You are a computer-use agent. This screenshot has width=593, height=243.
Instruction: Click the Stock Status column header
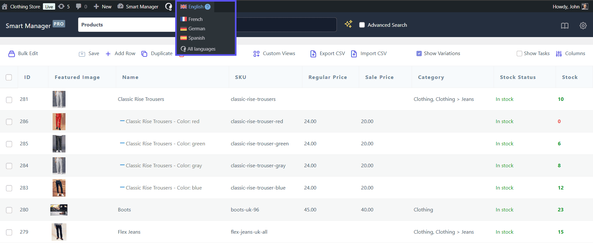518,77
